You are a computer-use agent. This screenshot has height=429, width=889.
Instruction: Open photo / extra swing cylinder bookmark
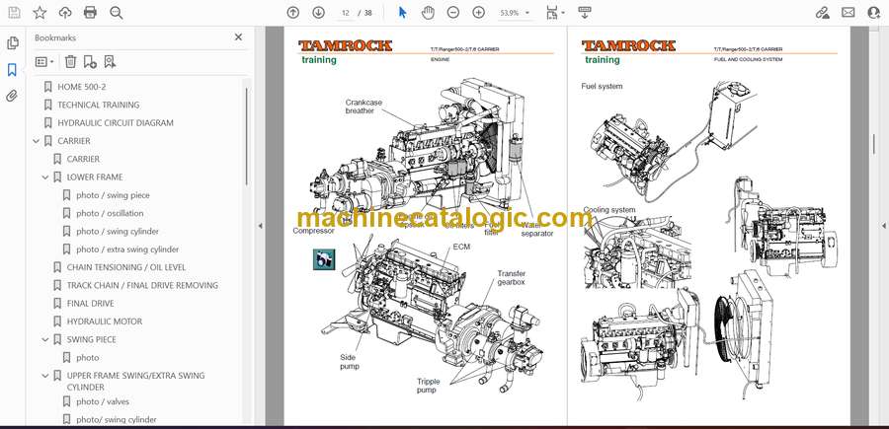127,250
